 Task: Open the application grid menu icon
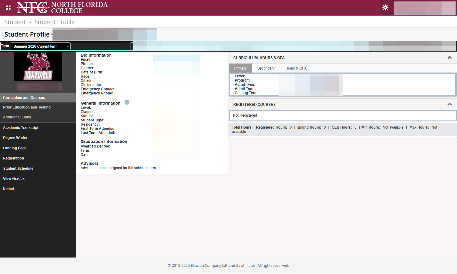tap(8, 8)
